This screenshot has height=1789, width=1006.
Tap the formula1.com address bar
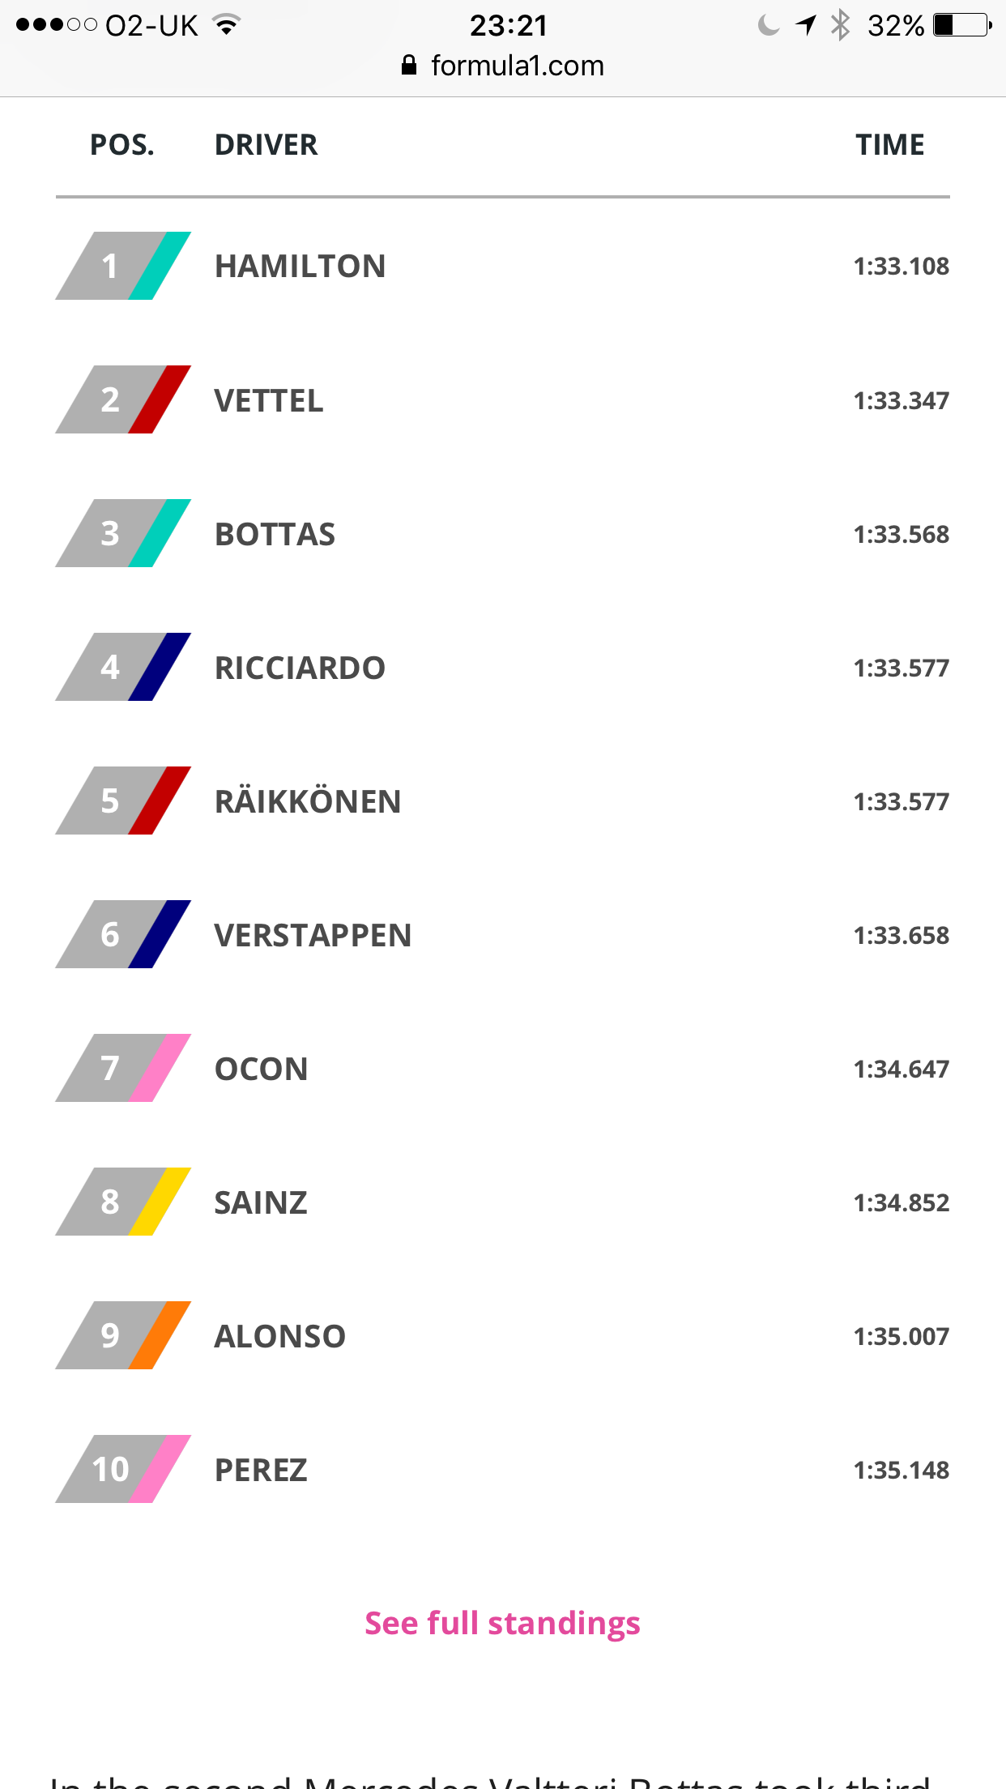[x=517, y=66]
